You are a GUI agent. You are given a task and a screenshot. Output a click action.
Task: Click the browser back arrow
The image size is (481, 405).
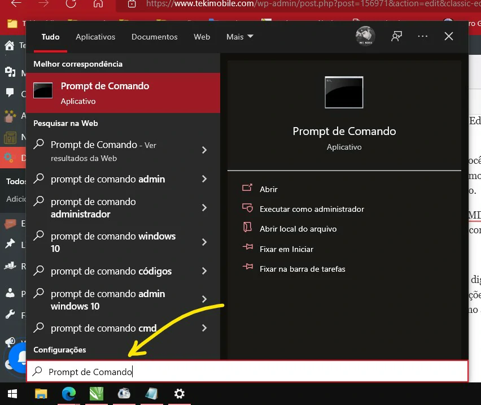[x=16, y=3]
